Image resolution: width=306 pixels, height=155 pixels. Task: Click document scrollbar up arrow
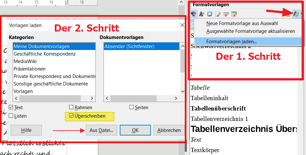[181, 2]
